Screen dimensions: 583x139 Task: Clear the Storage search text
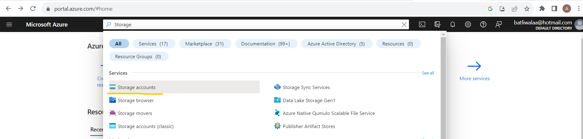[x=404, y=25]
